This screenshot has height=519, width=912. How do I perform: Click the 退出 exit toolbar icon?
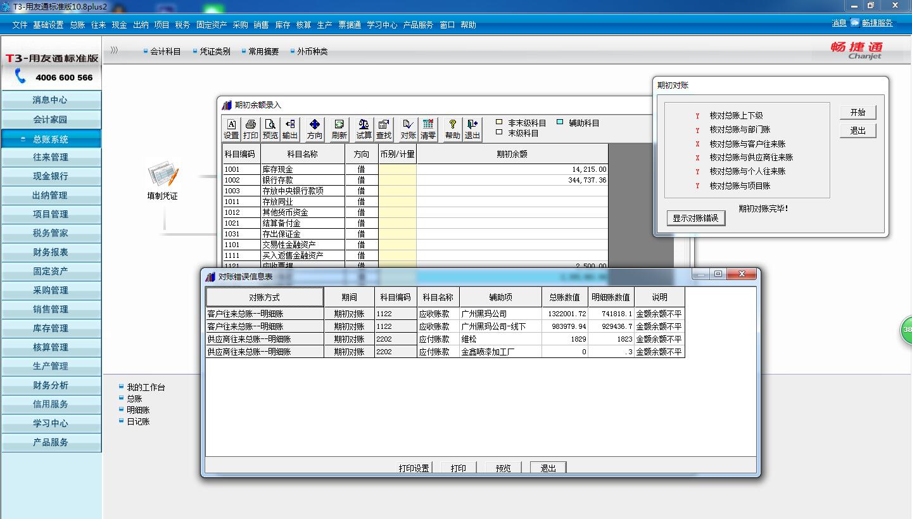[472, 129]
